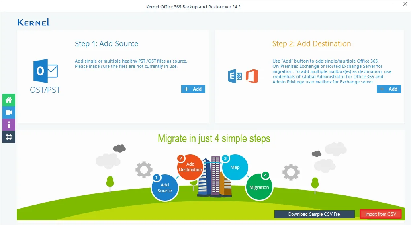Click the Step 1: Add Source heading

(x=106, y=43)
